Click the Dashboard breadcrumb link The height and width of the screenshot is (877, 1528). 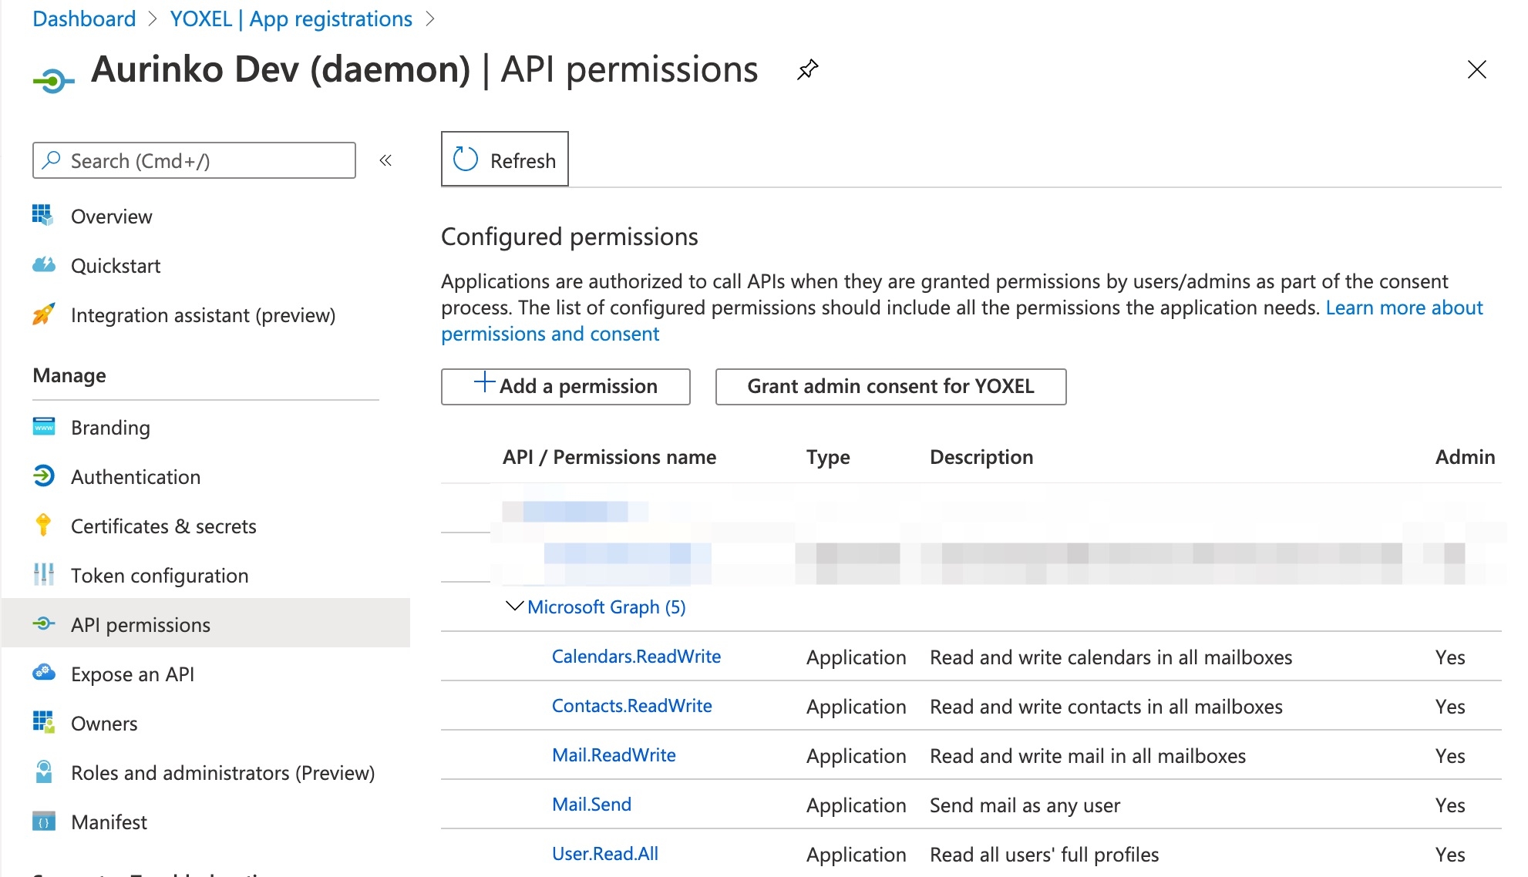point(84,19)
